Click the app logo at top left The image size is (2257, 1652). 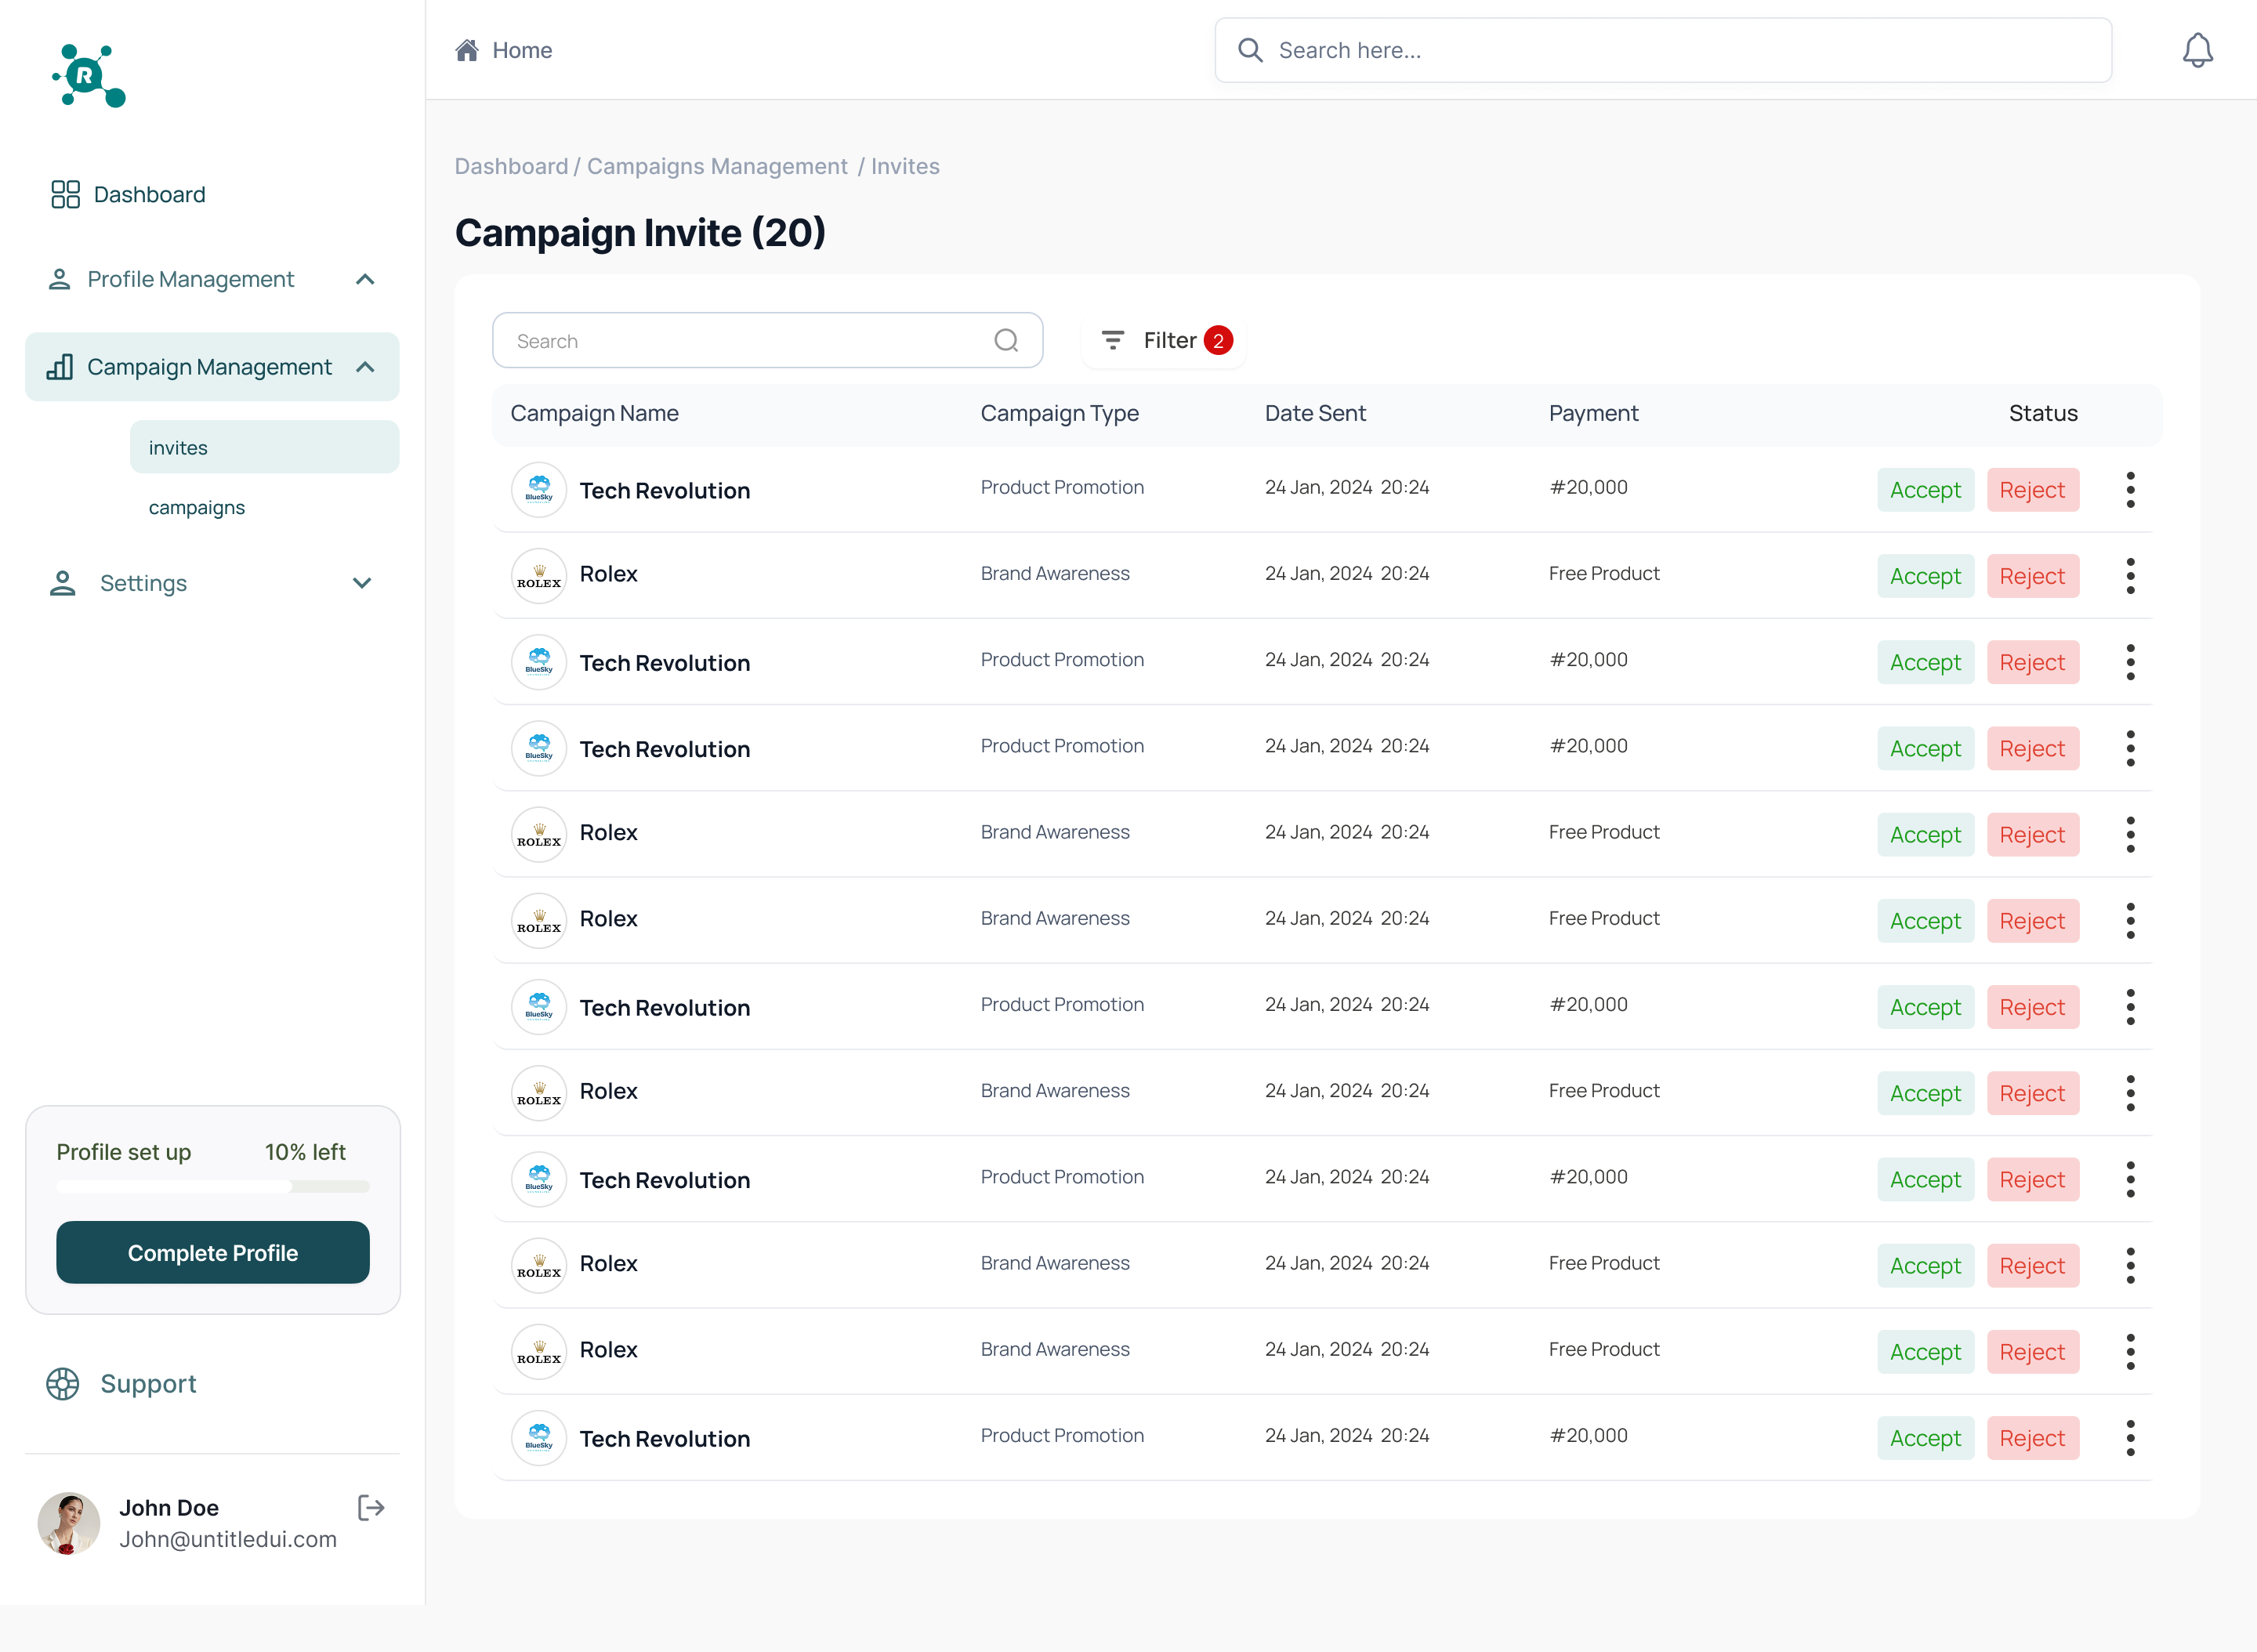pyautogui.click(x=88, y=76)
